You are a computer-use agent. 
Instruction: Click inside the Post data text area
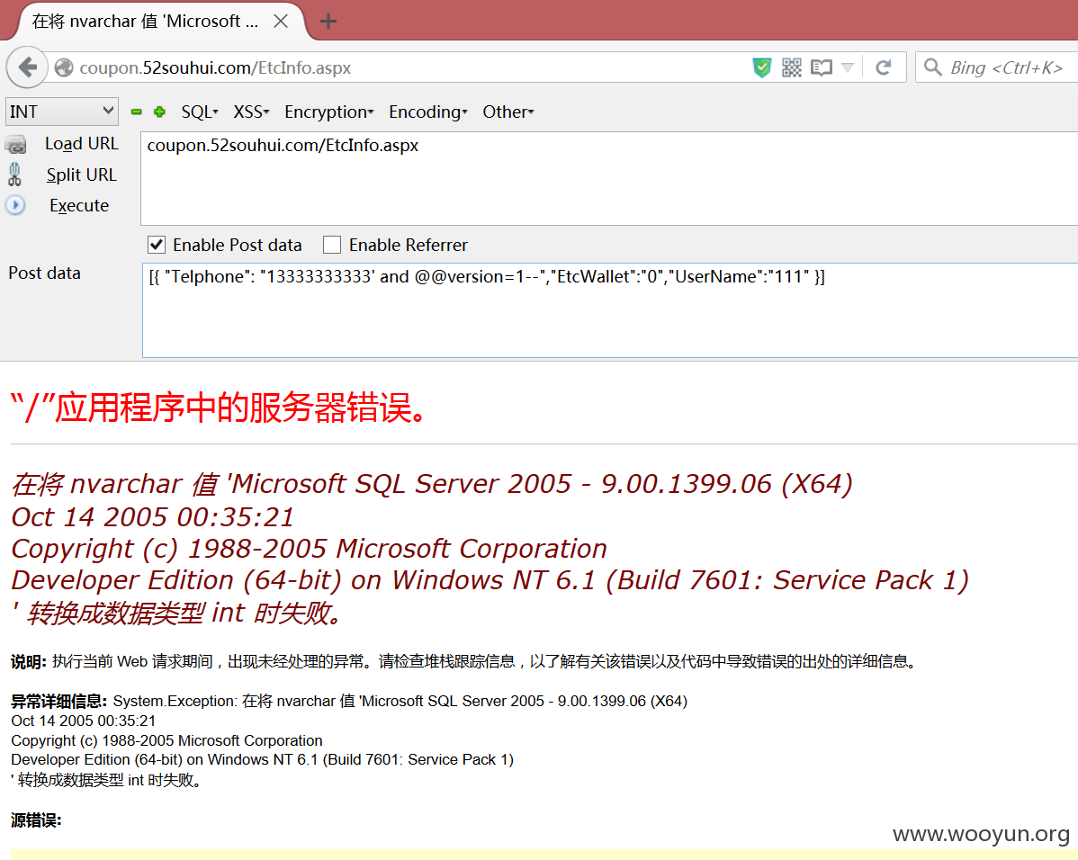click(x=610, y=310)
